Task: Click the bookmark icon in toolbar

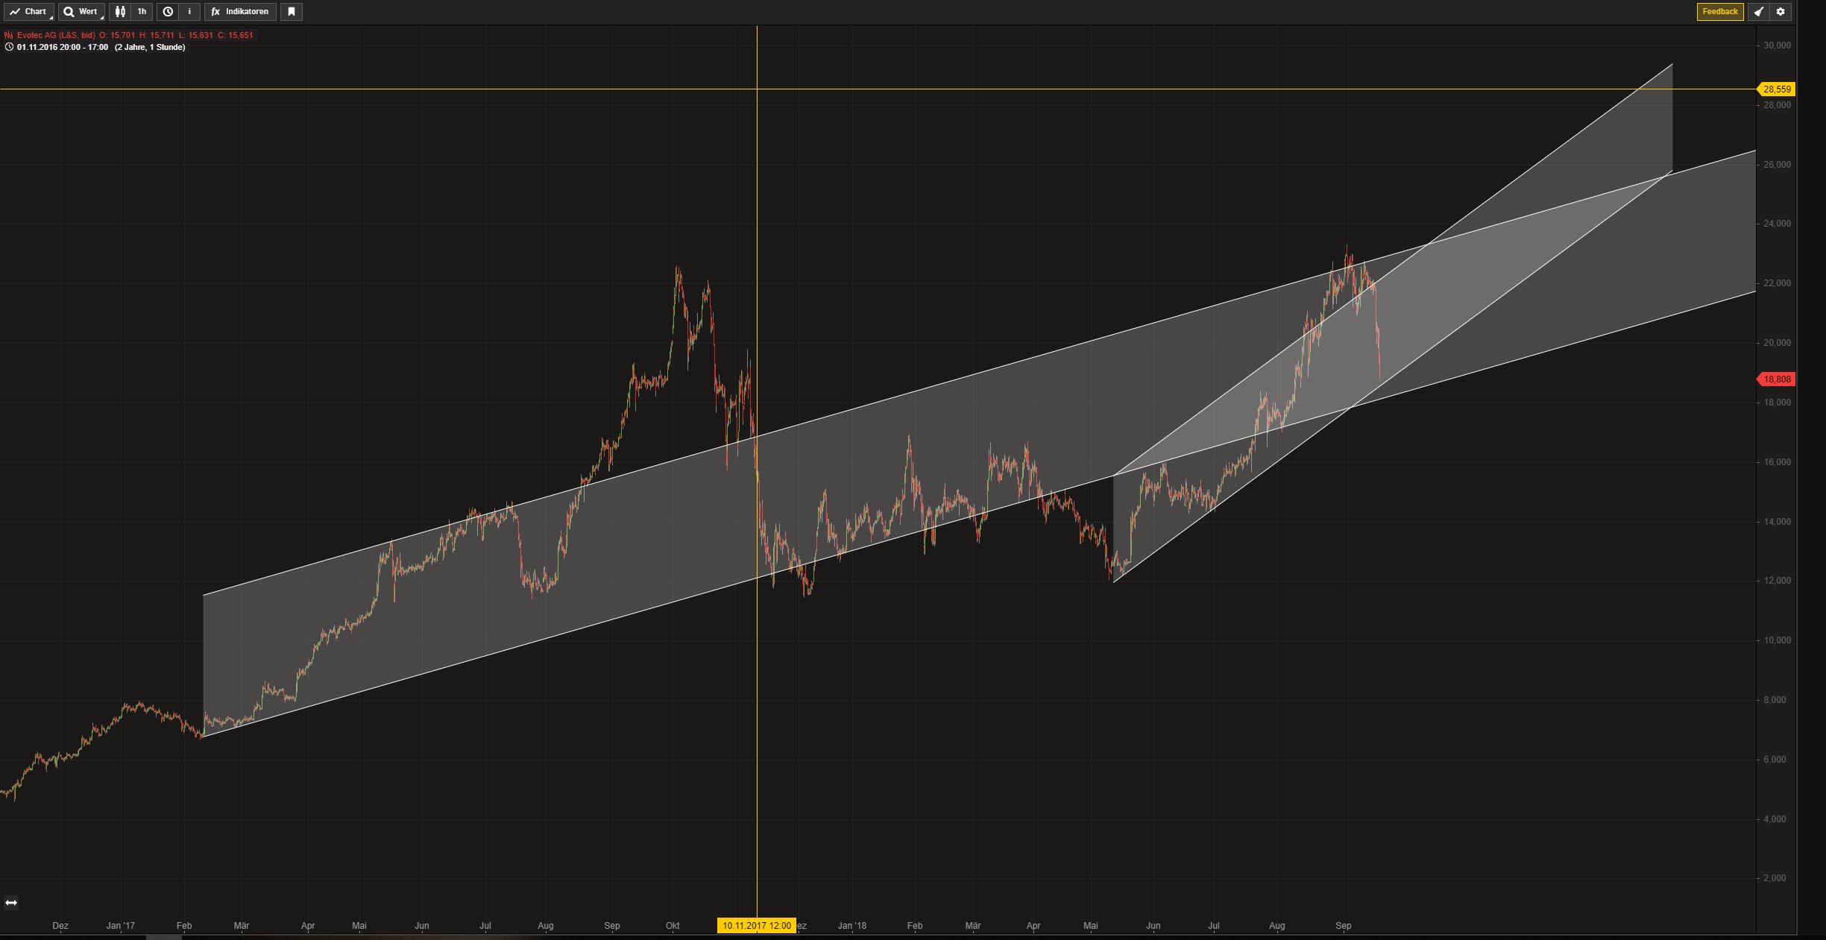Action: [x=292, y=12]
